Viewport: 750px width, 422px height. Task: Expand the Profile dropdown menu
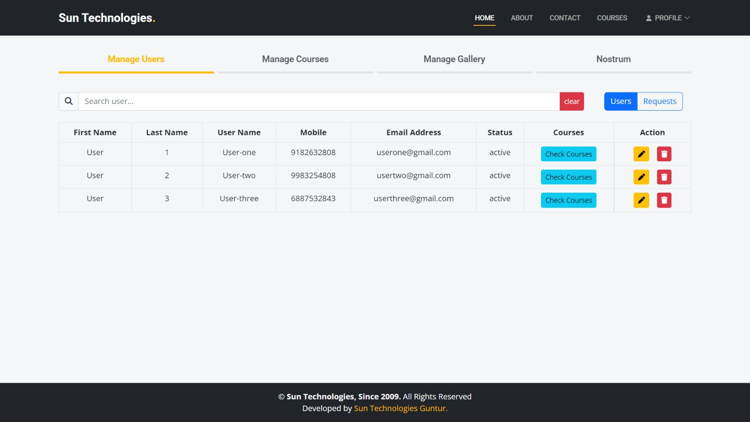point(667,18)
